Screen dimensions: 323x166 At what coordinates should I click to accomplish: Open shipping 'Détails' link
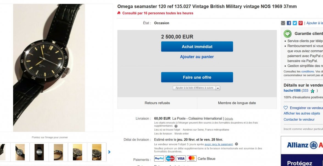coord(229,119)
